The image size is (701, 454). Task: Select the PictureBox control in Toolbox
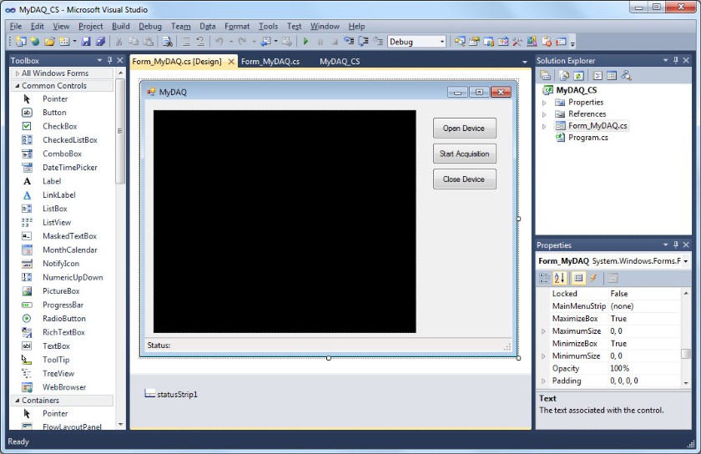point(61,291)
